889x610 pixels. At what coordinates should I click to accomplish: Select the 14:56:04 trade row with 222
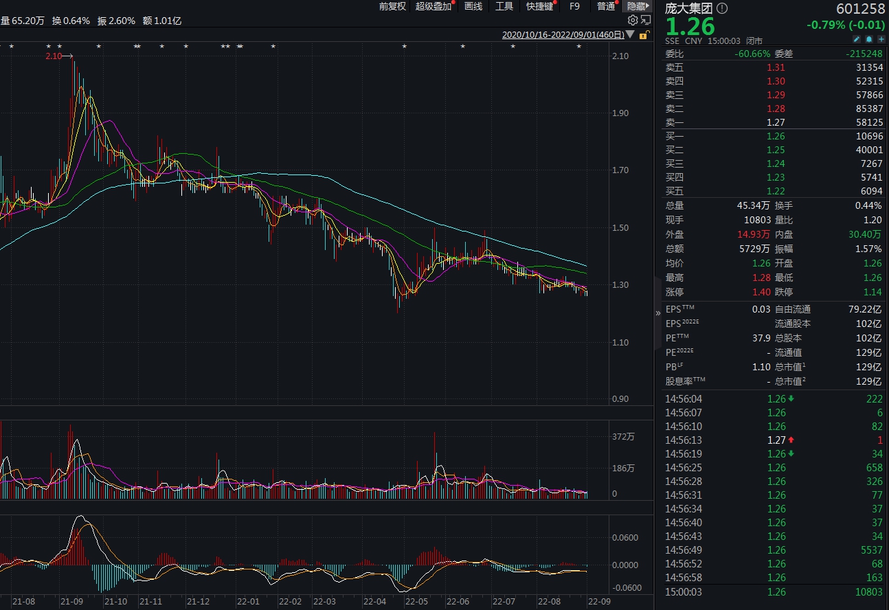[x=774, y=399]
